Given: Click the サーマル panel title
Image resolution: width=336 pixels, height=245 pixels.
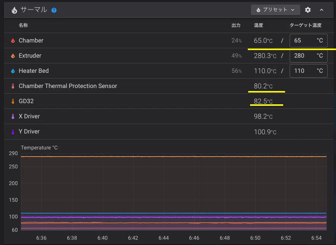Looking at the screenshot, I should 34,10.
